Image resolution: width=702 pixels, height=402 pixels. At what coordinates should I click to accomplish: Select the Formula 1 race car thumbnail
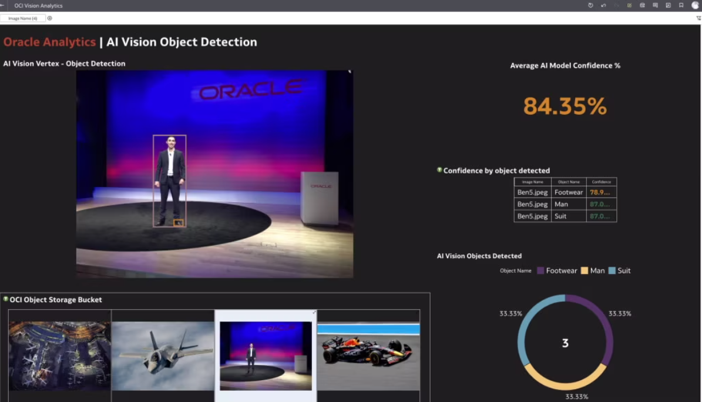368,357
